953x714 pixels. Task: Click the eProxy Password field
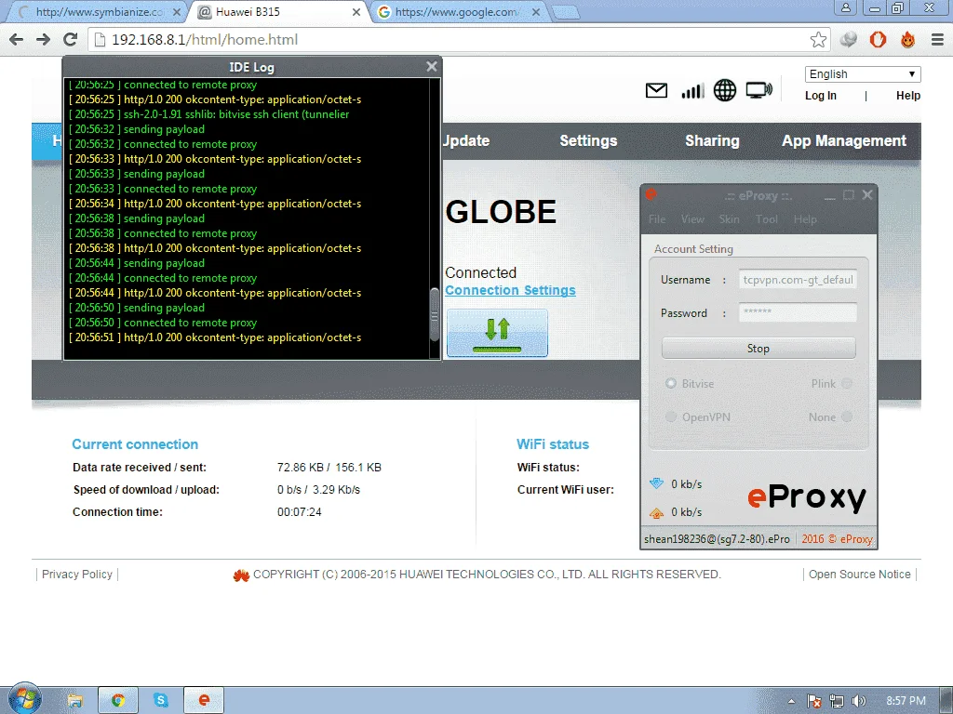(798, 312)
